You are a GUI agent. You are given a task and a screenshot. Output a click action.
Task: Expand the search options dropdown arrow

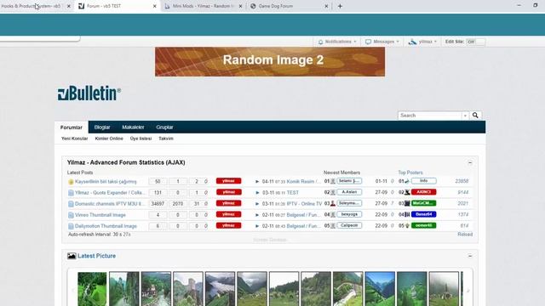click(465, 116)
